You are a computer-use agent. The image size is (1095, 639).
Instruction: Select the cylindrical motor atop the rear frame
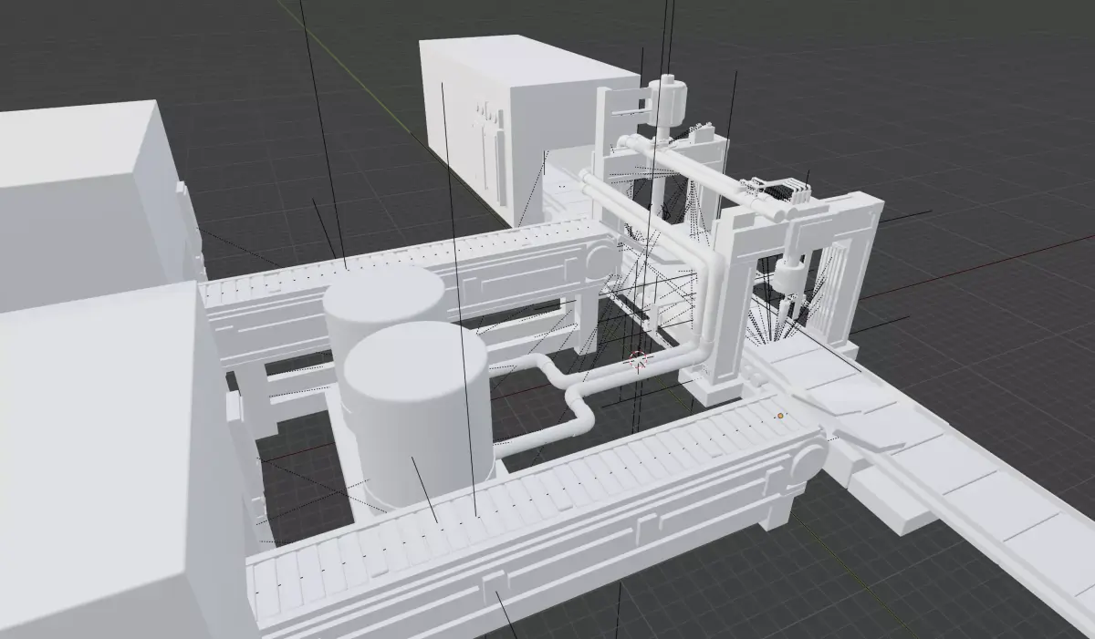pos(669,104)
